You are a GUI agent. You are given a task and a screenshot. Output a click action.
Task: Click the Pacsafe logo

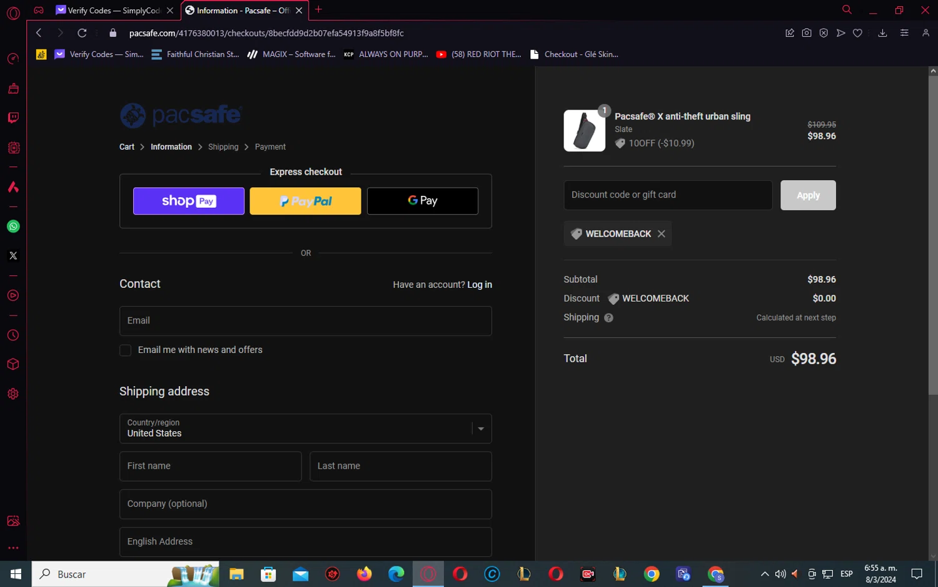click(x=181, y=115)
